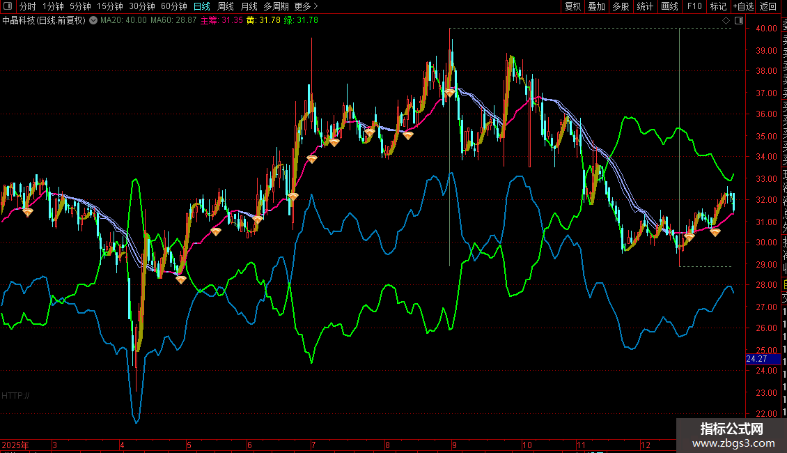This screenshot has width=787, height=453.
Task: Click the diamond signal in mid-May
Action: [x=216, y=231]
